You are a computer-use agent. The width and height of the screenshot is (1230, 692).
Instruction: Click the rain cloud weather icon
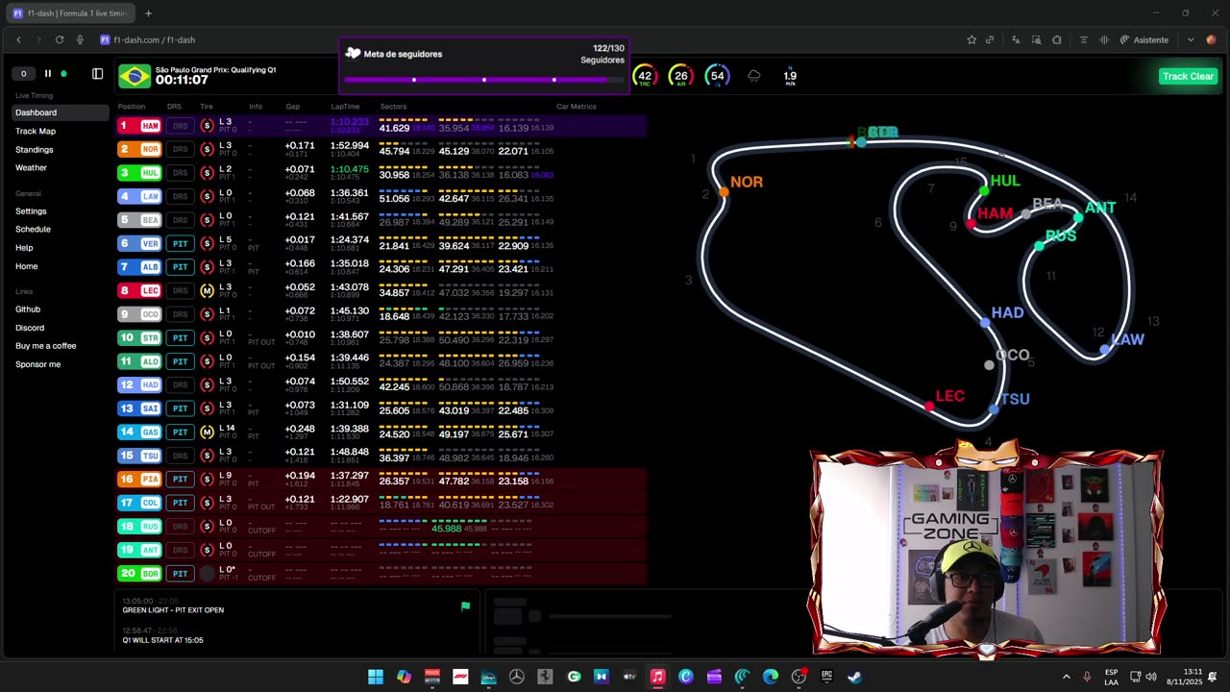[x=754, y=76]
